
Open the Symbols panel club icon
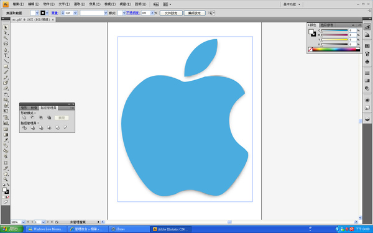pos(367,62)
